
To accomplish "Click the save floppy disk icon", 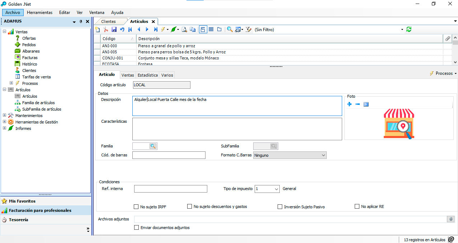I will pos(114,30).
